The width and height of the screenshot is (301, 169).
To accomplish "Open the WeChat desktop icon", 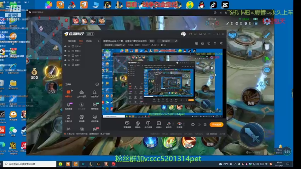I will click(13, 131).
